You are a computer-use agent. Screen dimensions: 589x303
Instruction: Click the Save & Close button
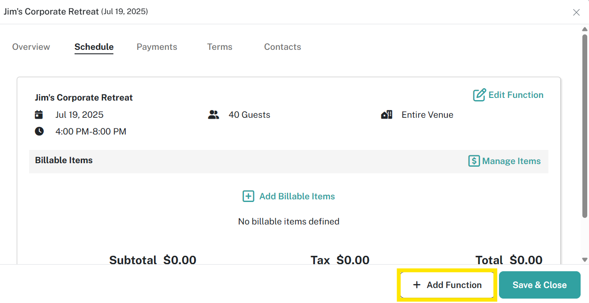point(540,285)
